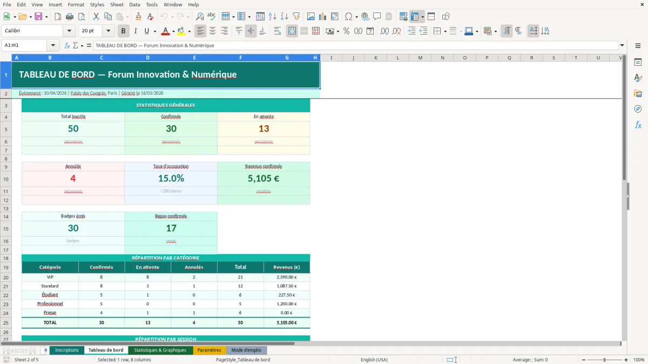Open the Font Color dropdown arrow
The height and width of the screenshot is (364, 648).
coord(173,31)
